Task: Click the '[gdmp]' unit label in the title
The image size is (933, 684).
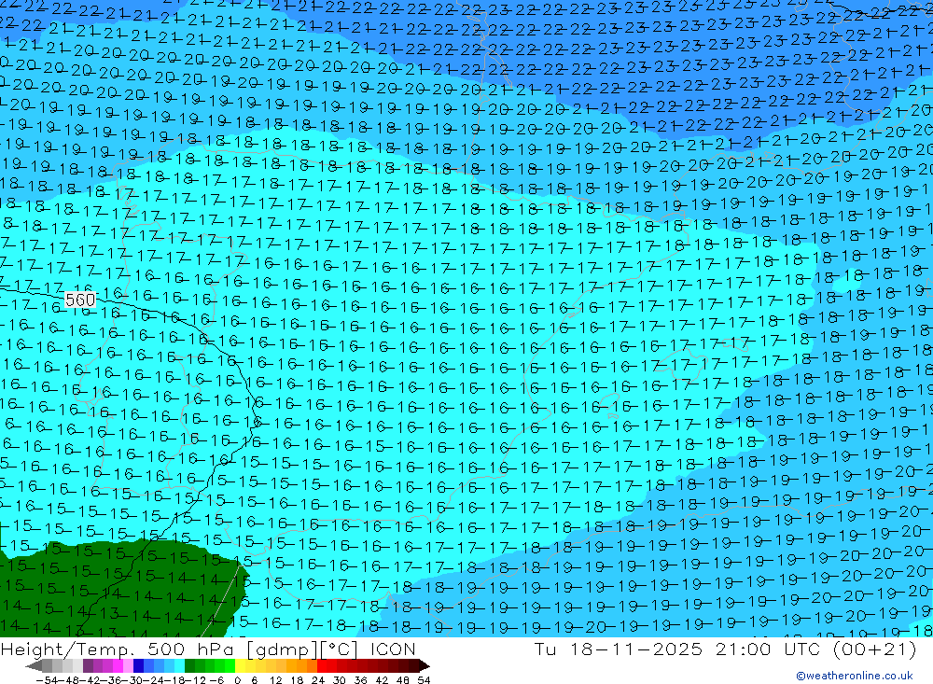Action: click(282, 649)
